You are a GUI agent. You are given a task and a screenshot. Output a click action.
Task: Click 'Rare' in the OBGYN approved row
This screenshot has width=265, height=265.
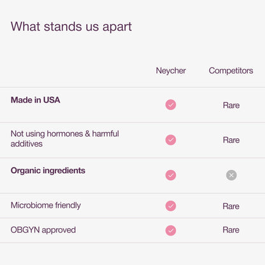click(x=231, y=230)
